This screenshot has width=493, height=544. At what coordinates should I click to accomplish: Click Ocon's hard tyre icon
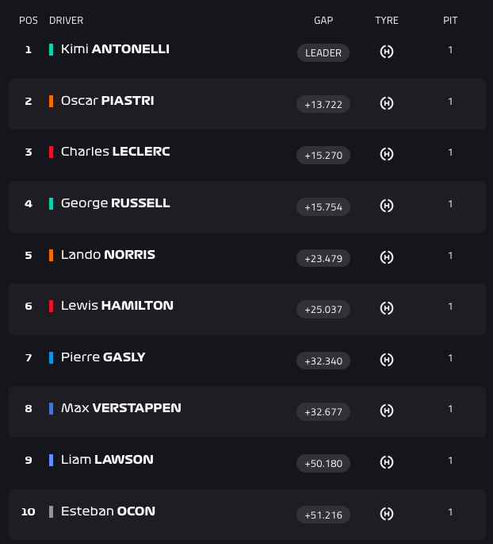click(x=386, y=514)
